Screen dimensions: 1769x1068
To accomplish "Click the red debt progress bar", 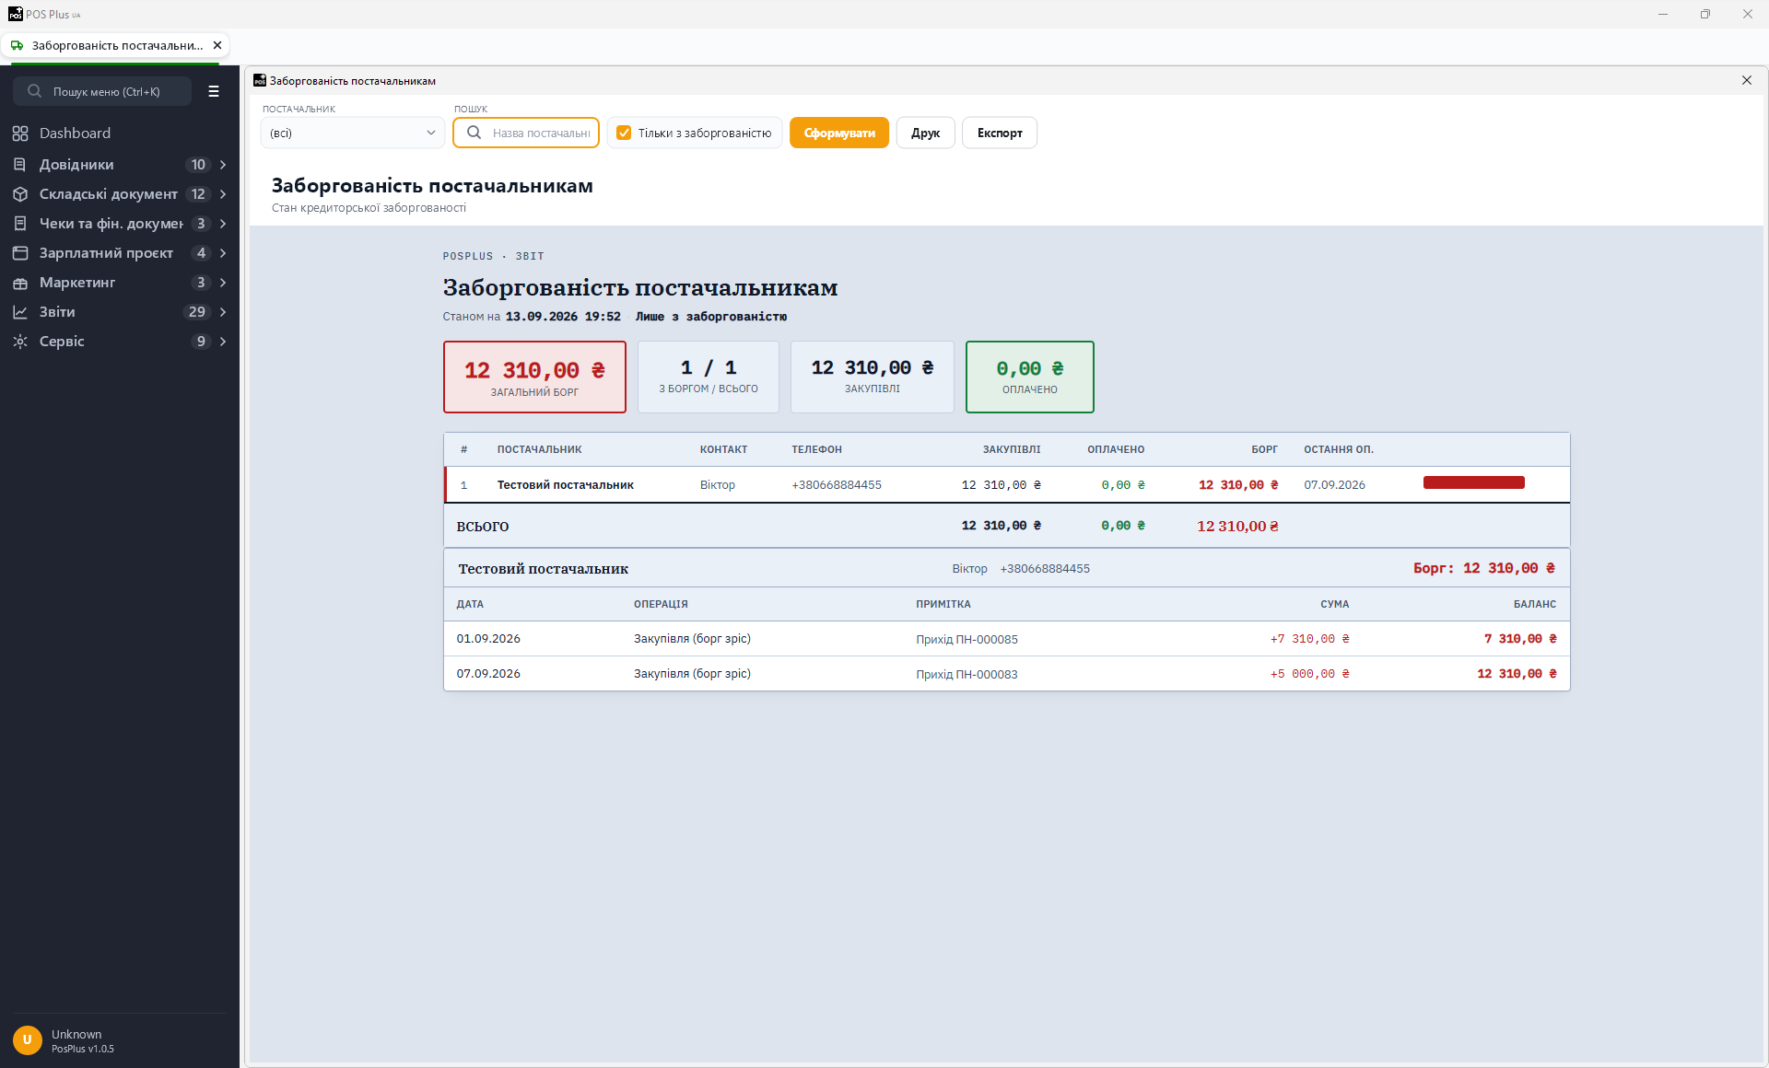I will tap(1474, 482).
